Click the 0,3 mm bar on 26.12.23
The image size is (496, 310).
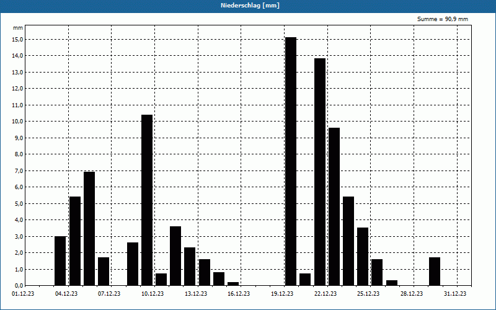click(392, 283)
